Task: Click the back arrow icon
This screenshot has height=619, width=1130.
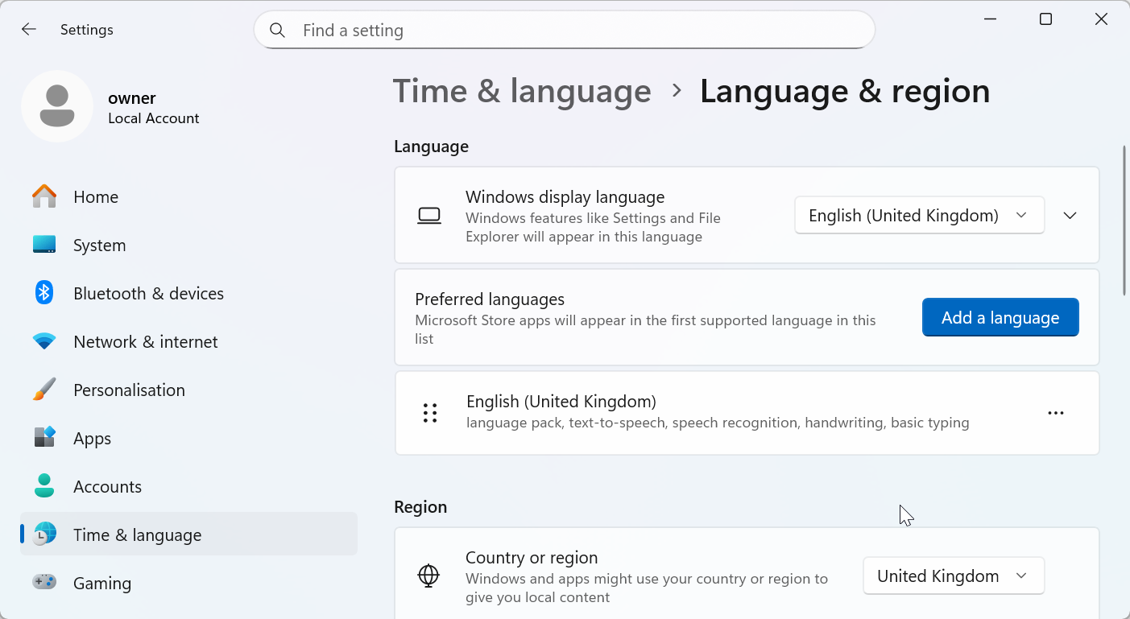Action: [x=29, y=30]
